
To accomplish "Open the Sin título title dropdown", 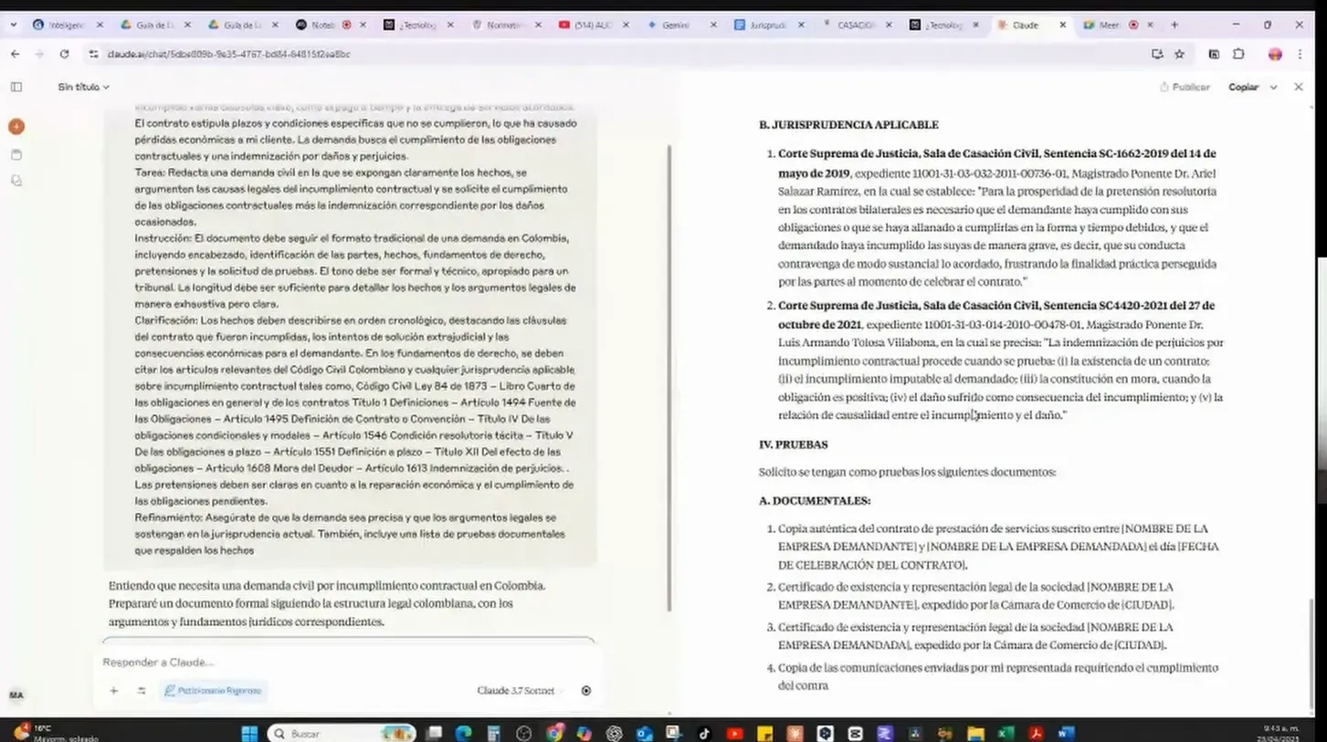I will tap(81, 86).
